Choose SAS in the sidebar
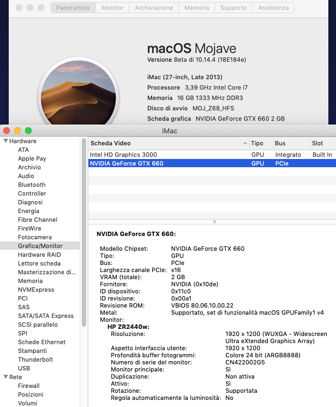Screen dimensions: 336x407 point(24,307)
